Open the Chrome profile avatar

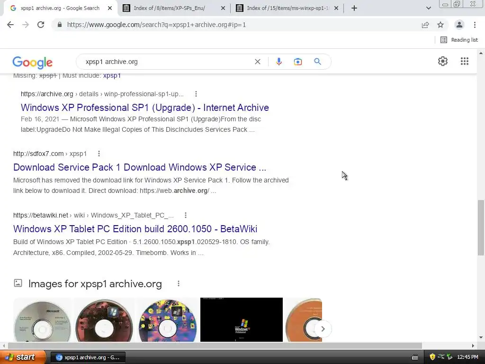click(x=459, y=25)
